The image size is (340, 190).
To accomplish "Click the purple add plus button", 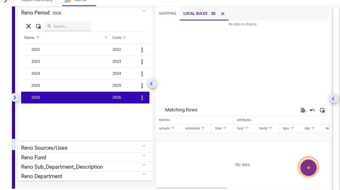I will (x=308, y=168).
